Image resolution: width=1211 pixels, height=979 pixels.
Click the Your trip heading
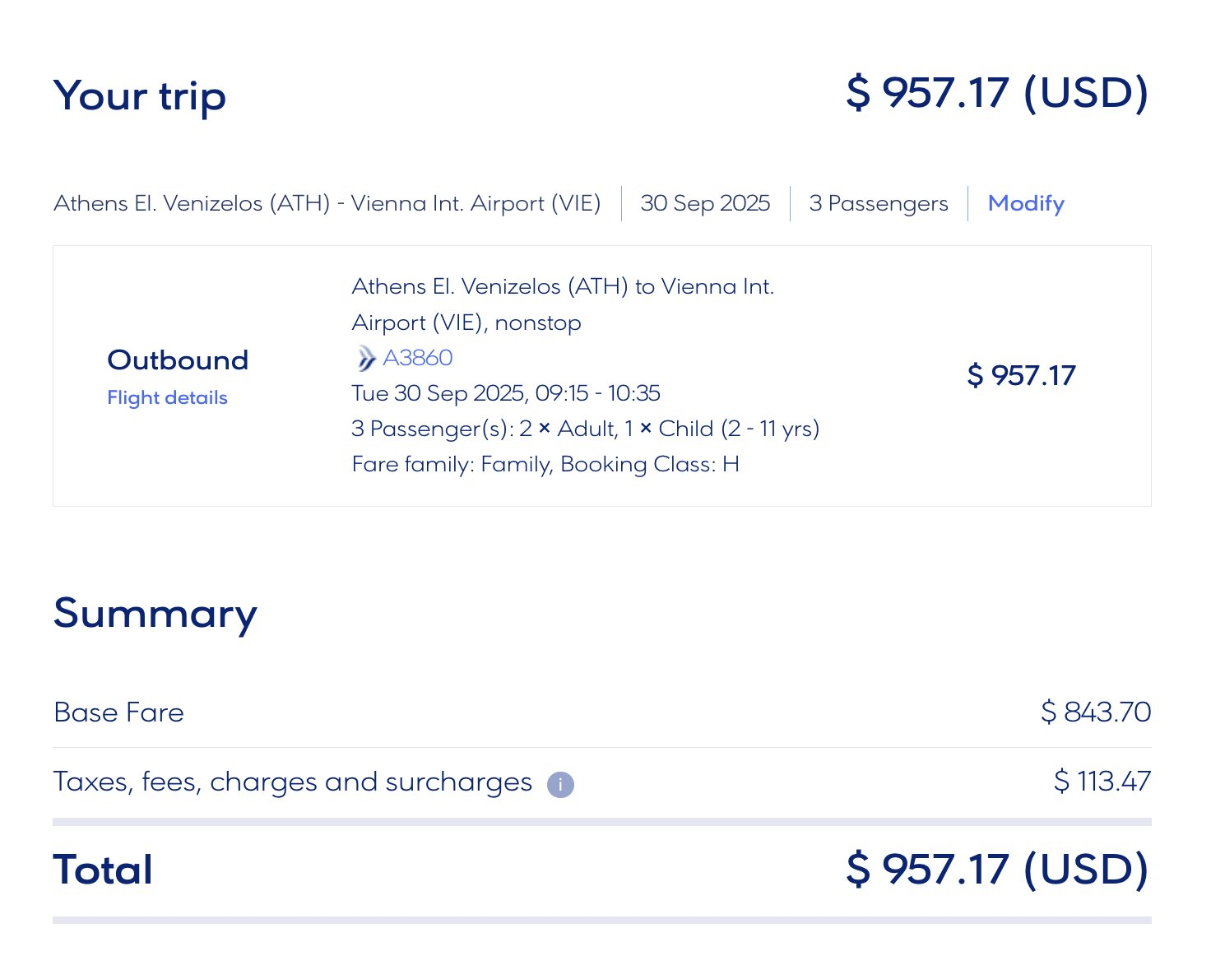(140, 96)
